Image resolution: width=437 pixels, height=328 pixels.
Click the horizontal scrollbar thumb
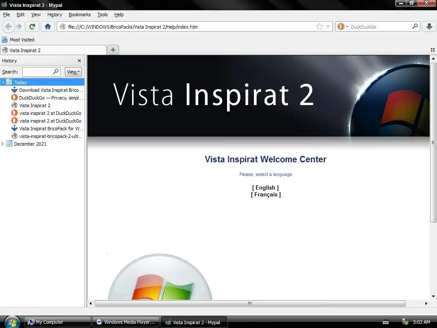(250, 303)
